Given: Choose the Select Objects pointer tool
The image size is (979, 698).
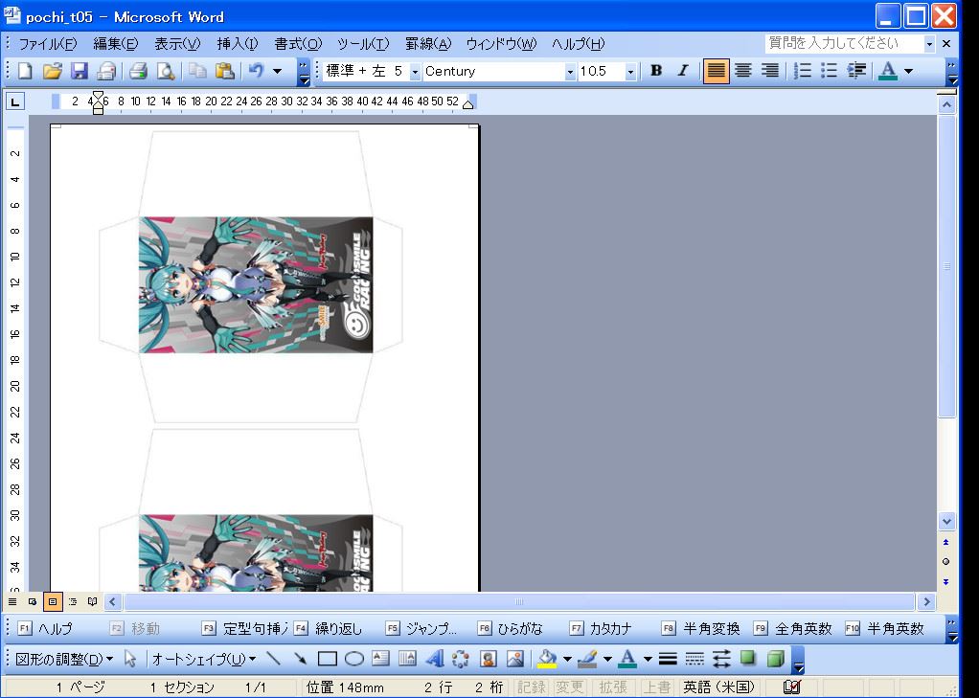Looking at the screenshot, I should click(130, 659).
